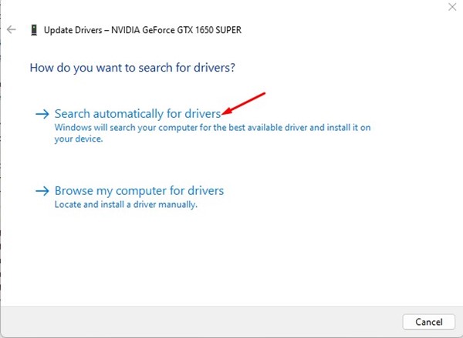Click arrow icon beside Browse my computer option

42,190
